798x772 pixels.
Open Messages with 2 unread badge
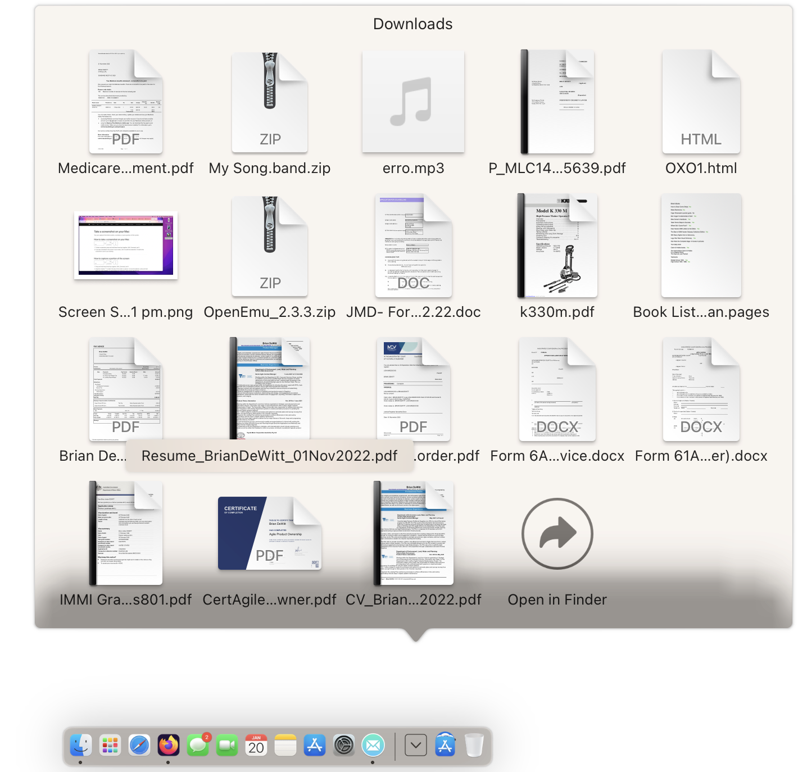click(198, 746)
